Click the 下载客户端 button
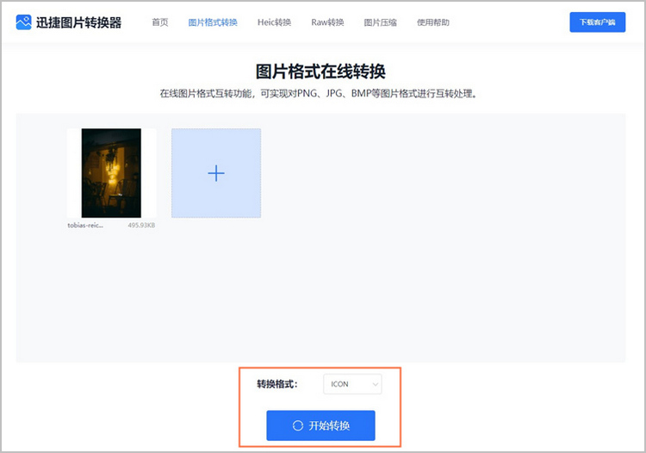Image resolution: width=646 pixels, height=453 pixels. (x=598, y=22)
